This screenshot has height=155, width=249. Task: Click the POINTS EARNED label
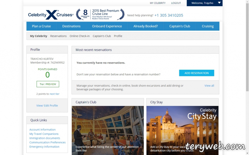click(47, 69)
